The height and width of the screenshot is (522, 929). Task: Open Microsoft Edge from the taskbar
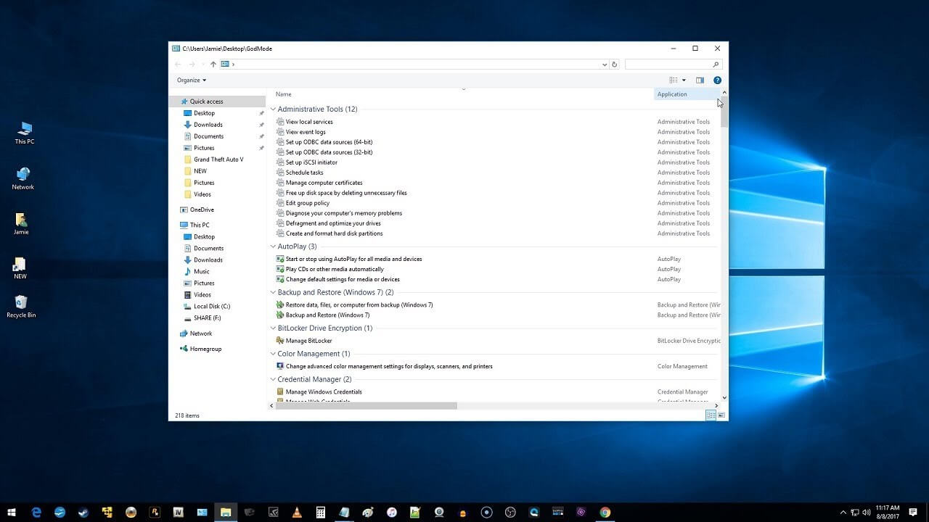[36, 512]
